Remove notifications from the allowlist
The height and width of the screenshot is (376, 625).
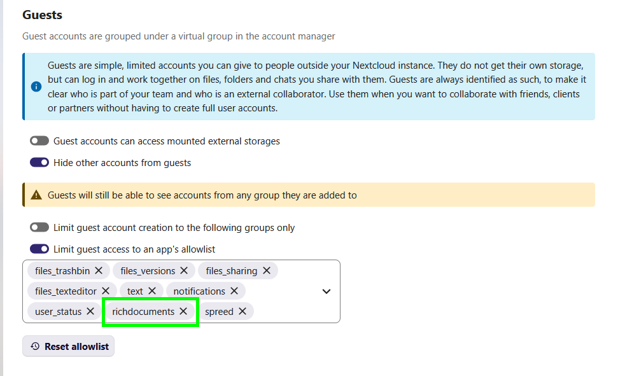coord(234,291)
